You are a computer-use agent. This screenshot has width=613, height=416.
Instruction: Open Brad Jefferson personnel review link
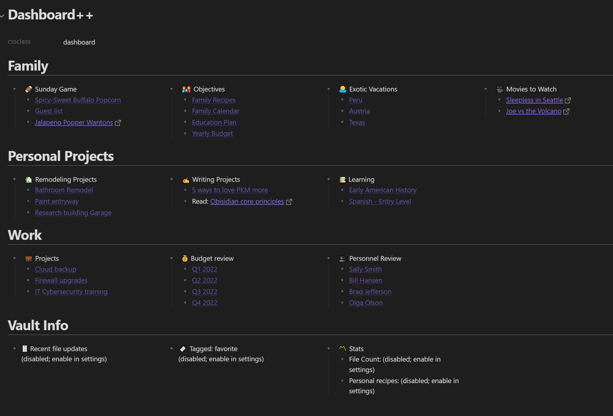370,292
